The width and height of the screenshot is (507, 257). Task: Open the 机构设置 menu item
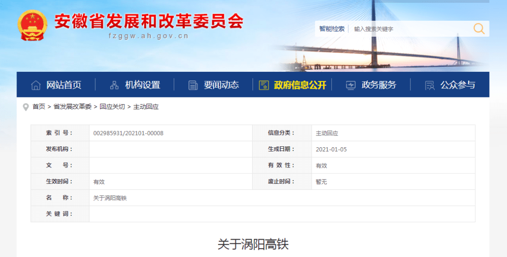pos(143,85)
